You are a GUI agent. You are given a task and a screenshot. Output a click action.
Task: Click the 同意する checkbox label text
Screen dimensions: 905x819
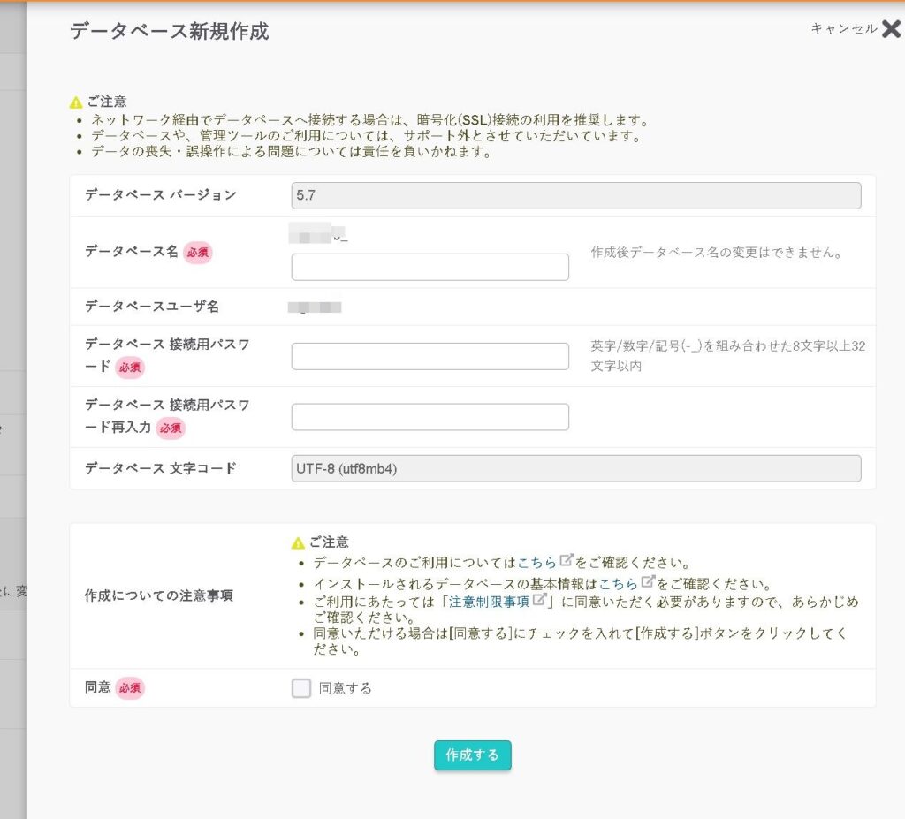(x=346, y=688)
